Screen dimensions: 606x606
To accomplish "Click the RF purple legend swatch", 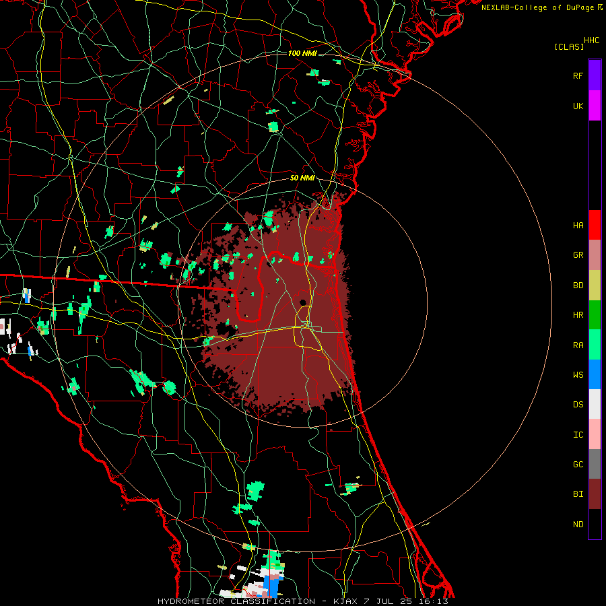I will (595, 75).
